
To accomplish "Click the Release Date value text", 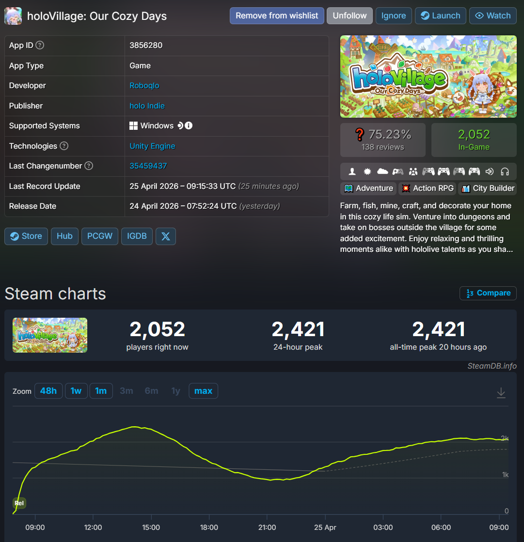I will (205, 206).
